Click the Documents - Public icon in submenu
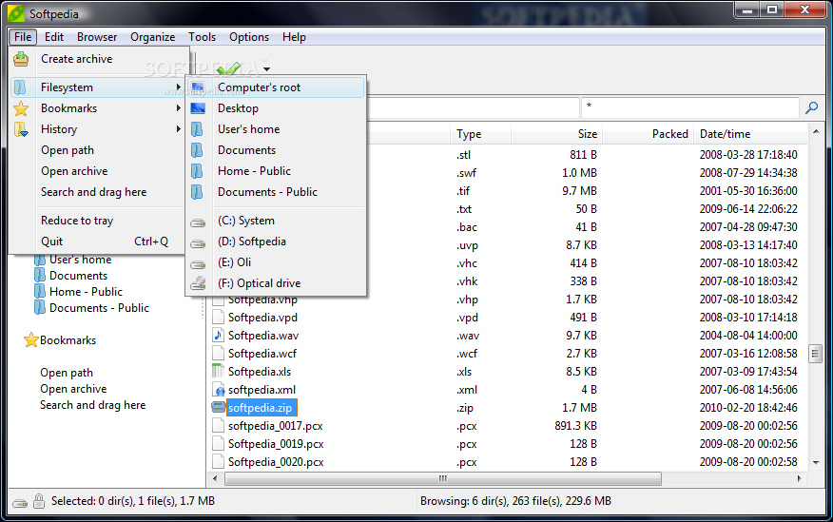833x522 pixels. tap(197, 192)
